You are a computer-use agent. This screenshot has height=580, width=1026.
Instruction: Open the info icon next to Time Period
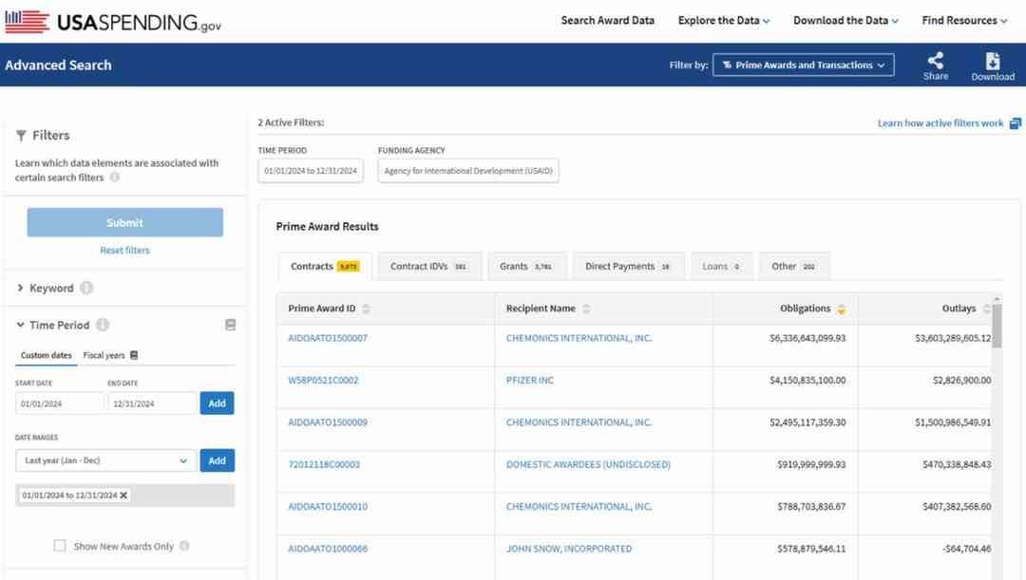[x=103, y=325]
